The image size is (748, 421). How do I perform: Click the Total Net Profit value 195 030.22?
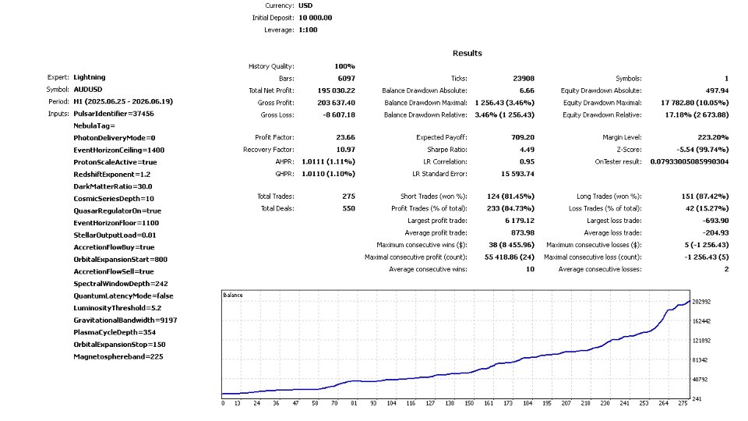(336, 90)
